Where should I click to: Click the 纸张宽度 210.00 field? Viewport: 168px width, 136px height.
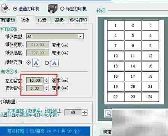tap(38, 45)
